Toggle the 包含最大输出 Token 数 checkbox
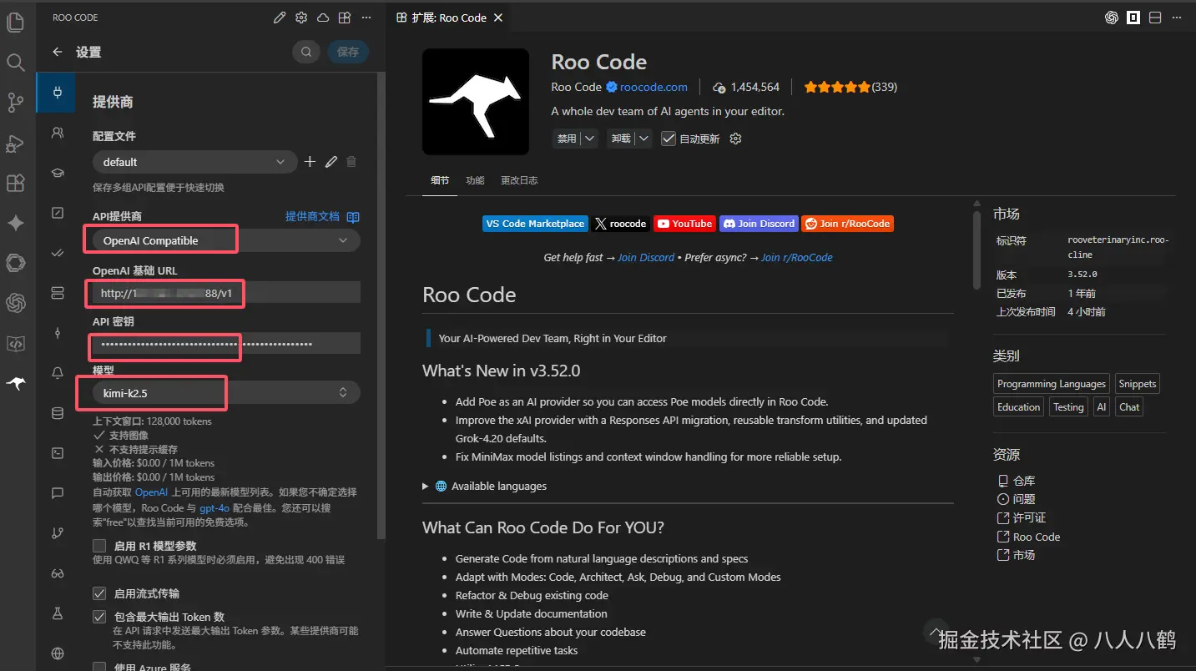 click(x=99, y=617)
